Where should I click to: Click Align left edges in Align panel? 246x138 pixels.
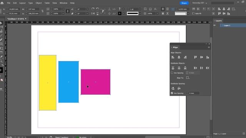[173, 57]
